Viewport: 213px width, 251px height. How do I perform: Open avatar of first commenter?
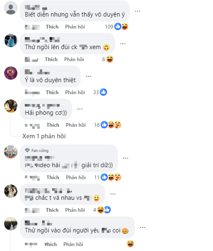[11, 8]
